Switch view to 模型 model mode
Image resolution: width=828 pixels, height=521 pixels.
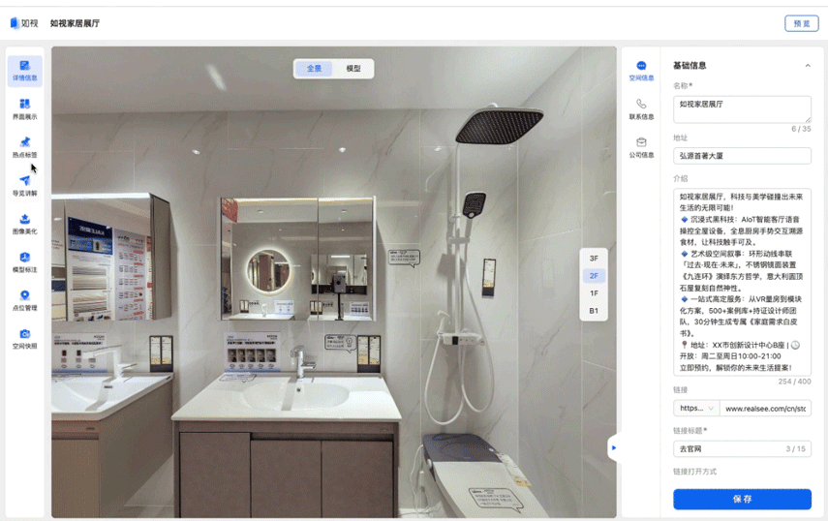pos(353,69)
